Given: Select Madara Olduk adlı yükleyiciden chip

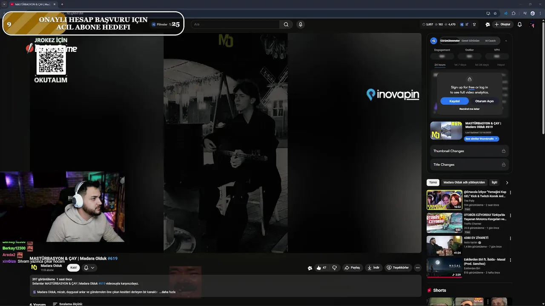Looking at the screenshot, I should (464, 182).
